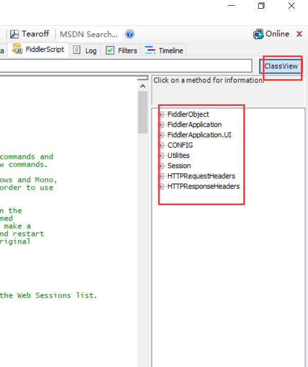This screenshot has height=367, width=308.
Task: Expand the Session node
Action: pos(161,166)
